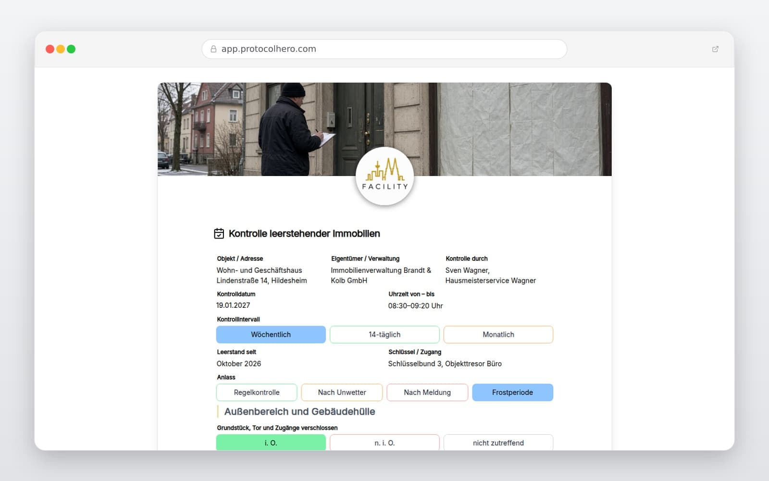
Task: Click the red close window button
Action: (50, 49)
